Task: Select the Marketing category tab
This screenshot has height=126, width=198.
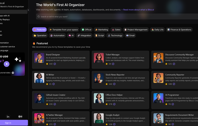Action: pos(102,30)
